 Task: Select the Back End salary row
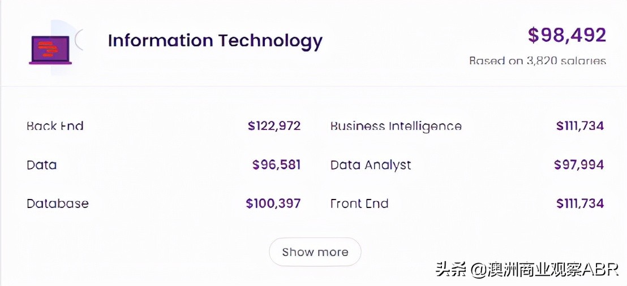tap(164, 126)
